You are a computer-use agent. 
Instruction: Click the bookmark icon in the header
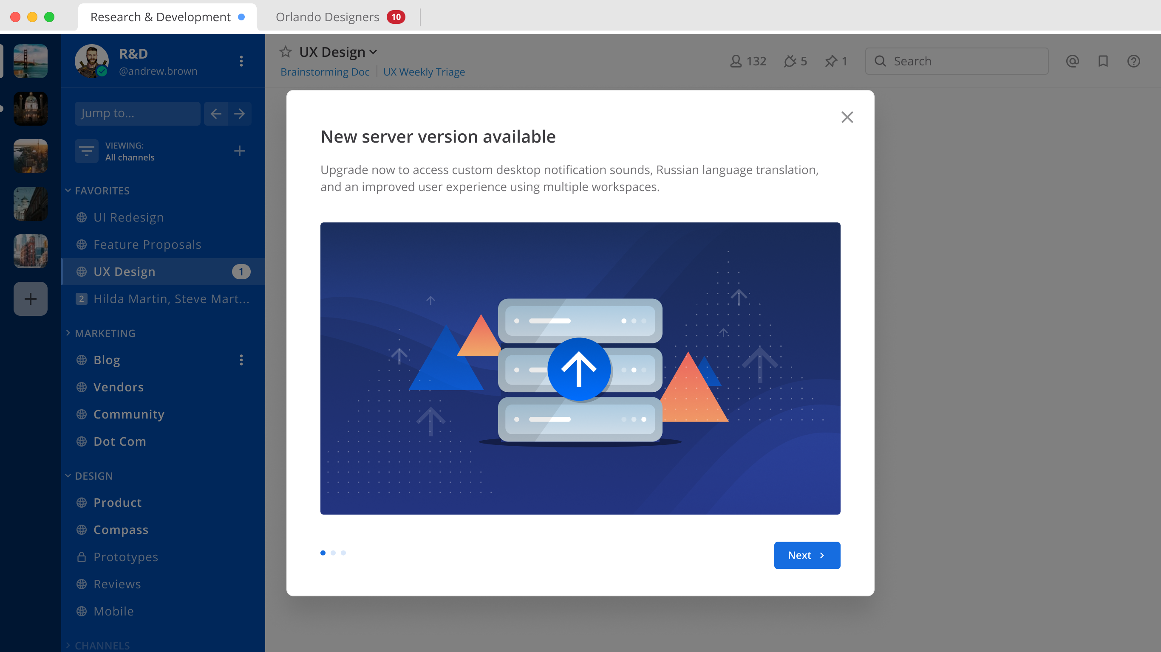click(1103, 61)
